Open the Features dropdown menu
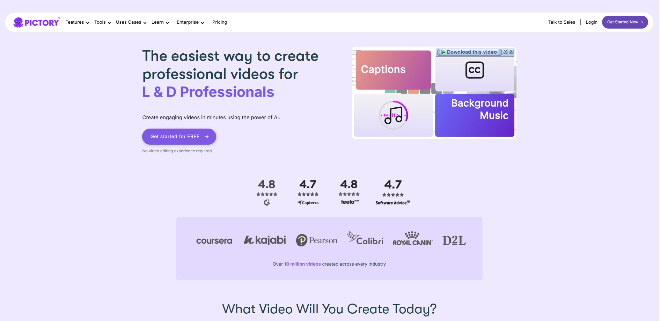The height and width of the screenshot is (321, 660). (x=77, y=22)
